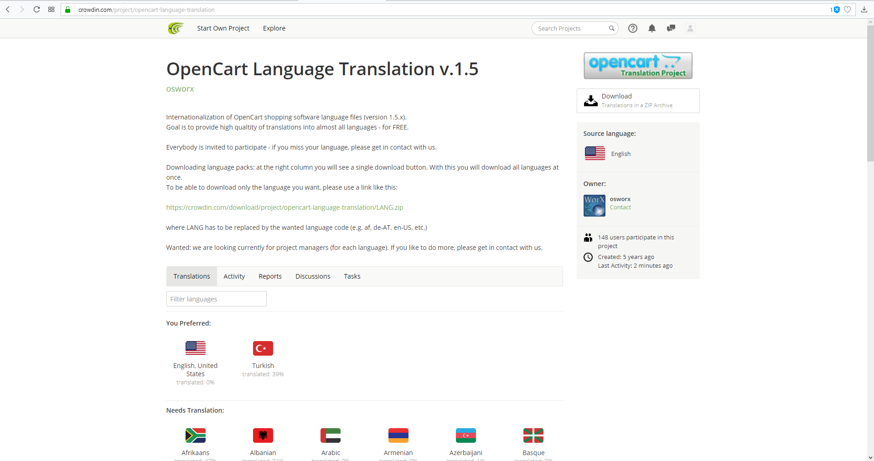Switch to the Translations tab
The width and height of the screenshot is (874, 461).
click(x=191, y=276)
